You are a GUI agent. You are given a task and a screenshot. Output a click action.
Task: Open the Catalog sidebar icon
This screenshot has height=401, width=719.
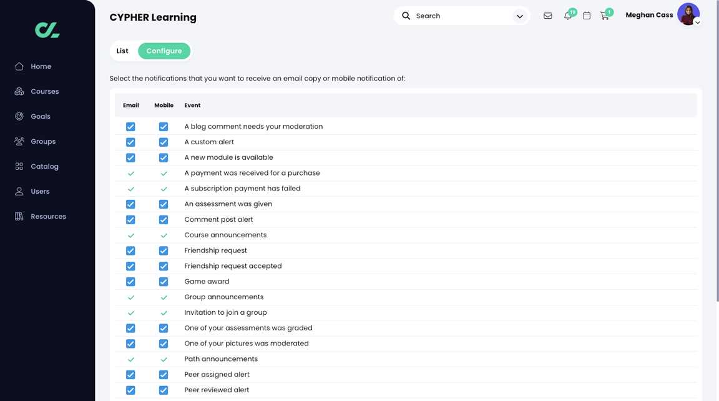tap(42, 166)
